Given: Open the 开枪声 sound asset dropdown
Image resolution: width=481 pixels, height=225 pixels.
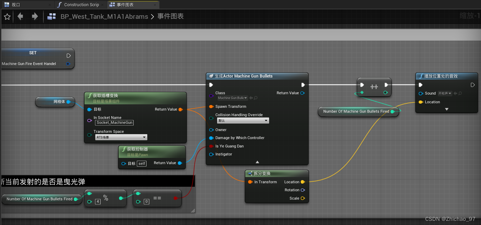Looking at the screenshot, I should [x=445, y=94].
